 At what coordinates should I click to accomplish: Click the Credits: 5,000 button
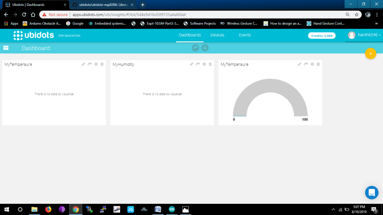tap(322, 35)
